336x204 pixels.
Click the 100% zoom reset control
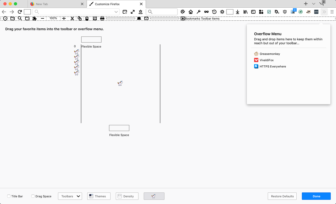(53, 18)
